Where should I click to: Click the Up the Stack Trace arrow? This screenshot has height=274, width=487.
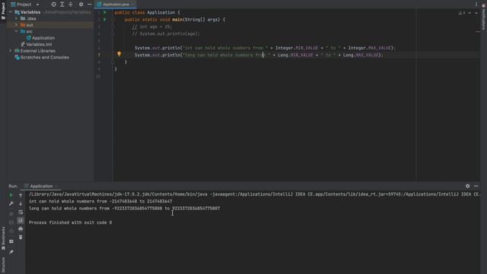pos(21,195)
